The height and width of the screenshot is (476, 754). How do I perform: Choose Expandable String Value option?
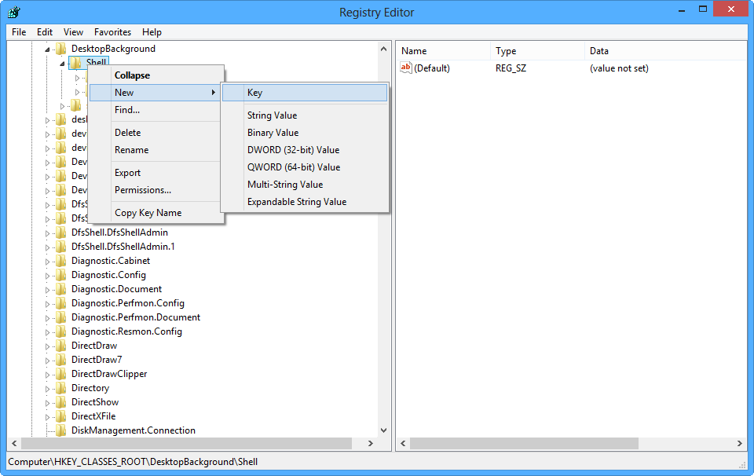coord(305,202)
